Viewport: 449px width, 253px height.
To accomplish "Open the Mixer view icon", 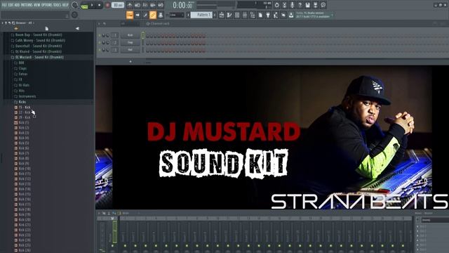I will [245, 15].
